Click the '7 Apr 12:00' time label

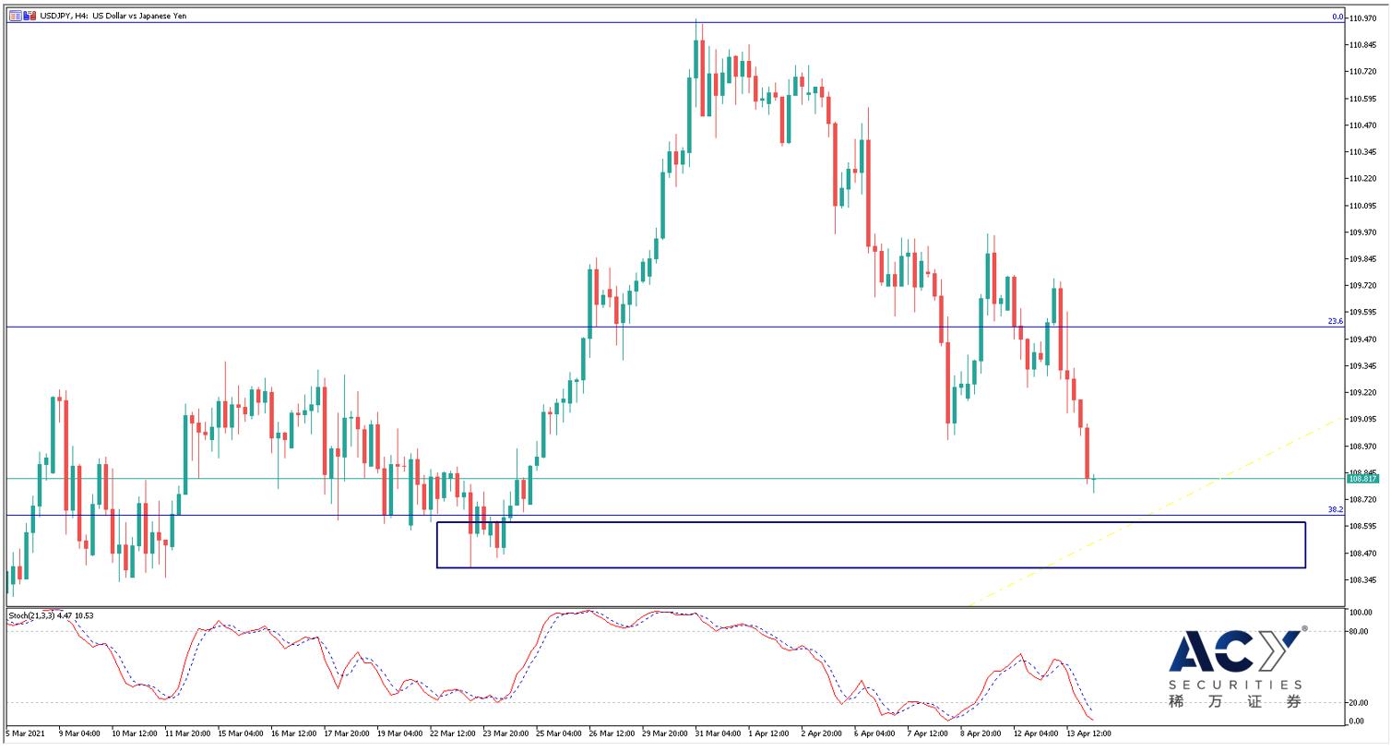point(927,733)
